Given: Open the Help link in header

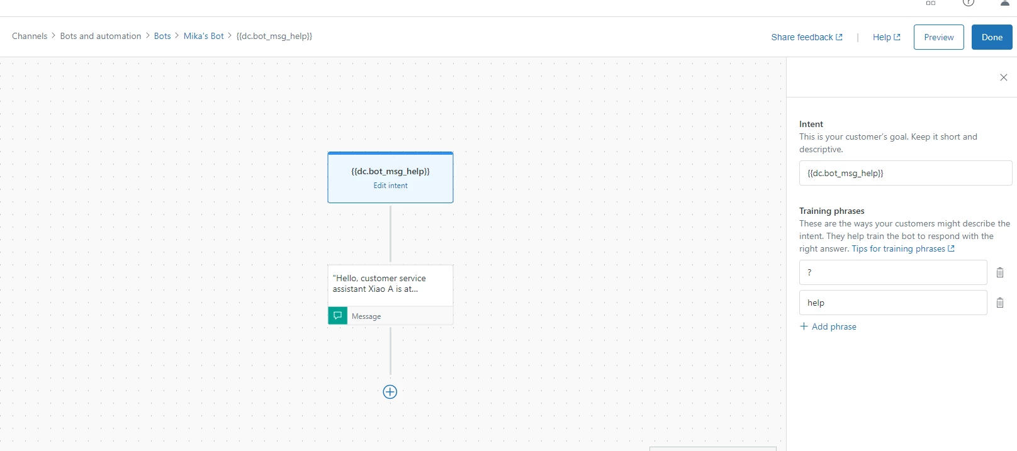Looking at the screenshot, I should click(x=887, y=37).
